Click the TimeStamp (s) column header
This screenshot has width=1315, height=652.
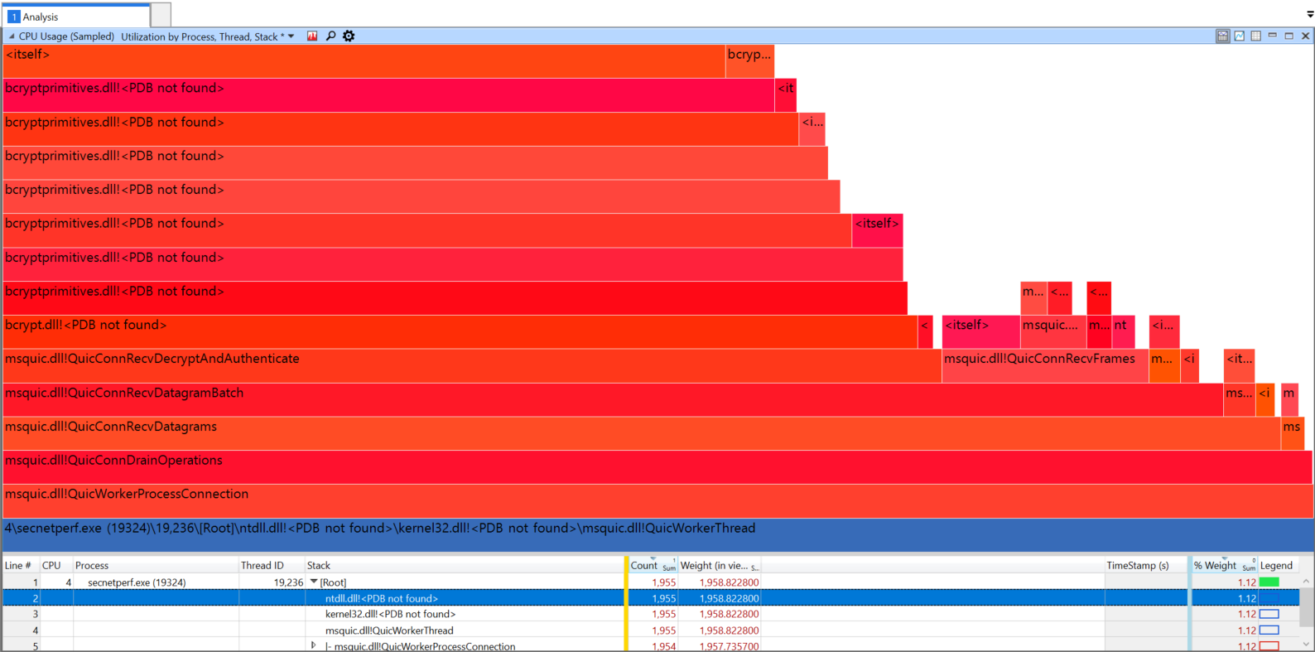click(x=1145, y=565)
